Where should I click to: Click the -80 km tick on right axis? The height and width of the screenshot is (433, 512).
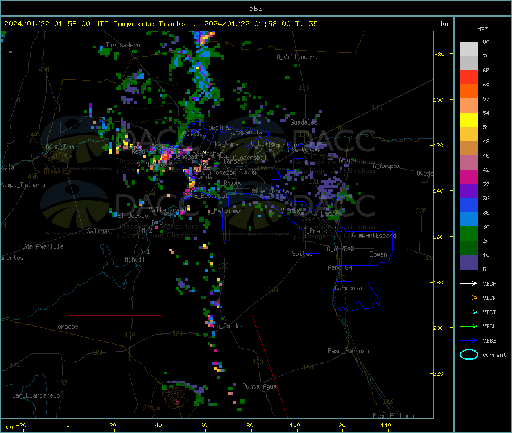440,54
